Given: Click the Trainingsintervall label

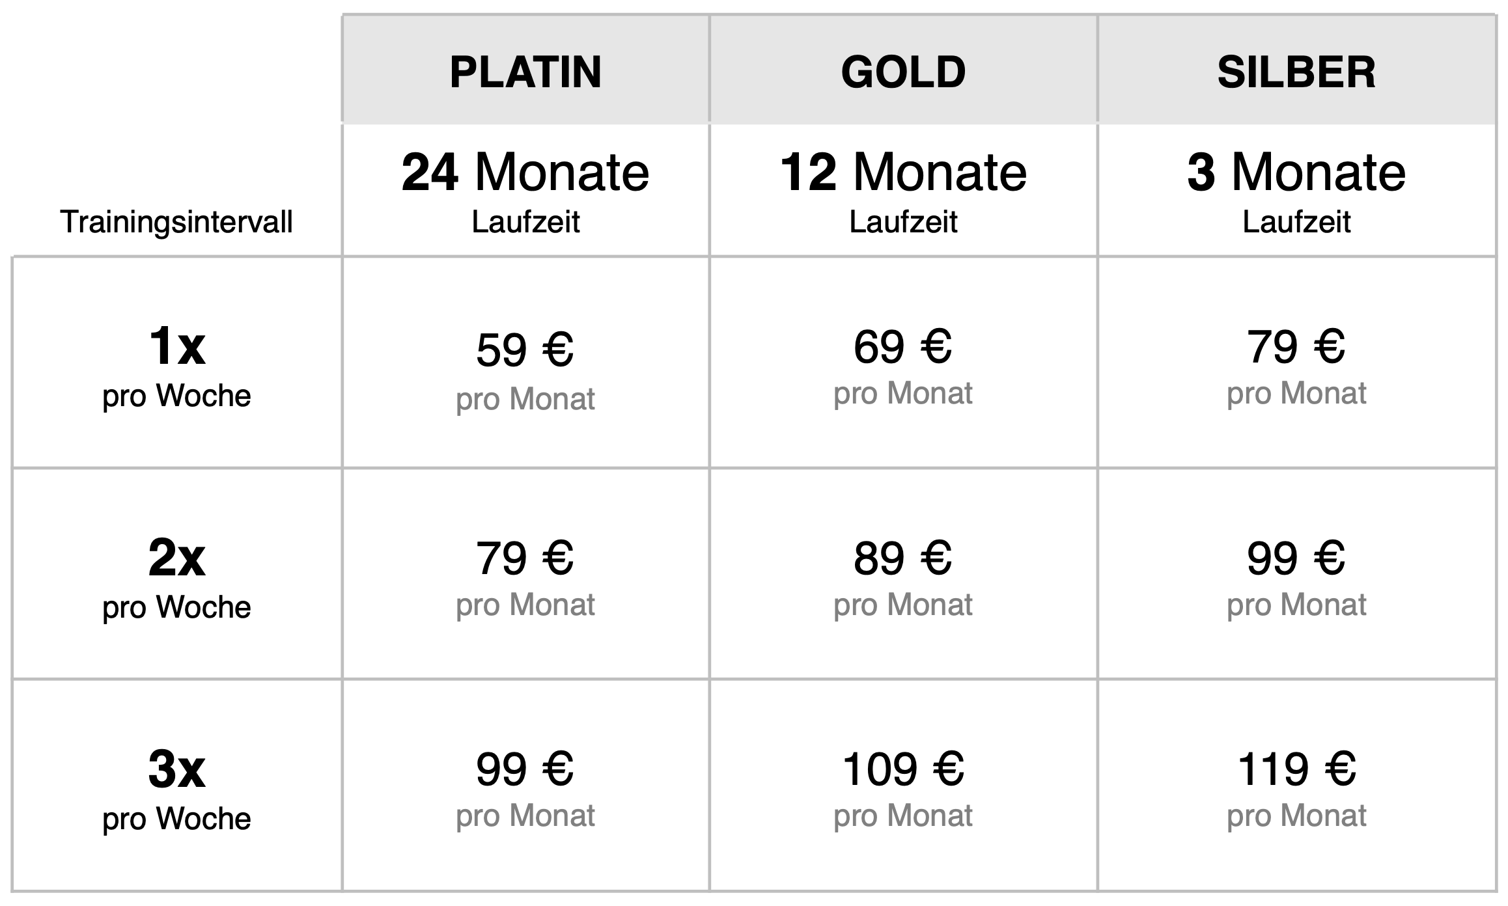Looking at the screenshot, I should 176,222.
